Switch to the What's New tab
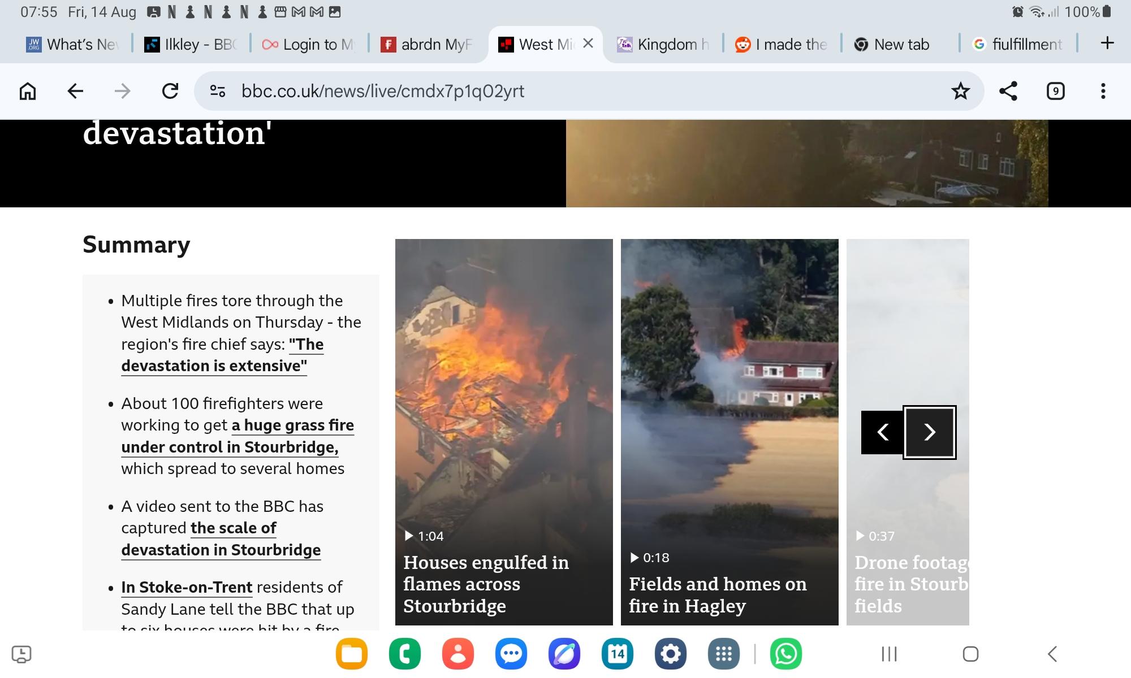 [x=74, y=44]
